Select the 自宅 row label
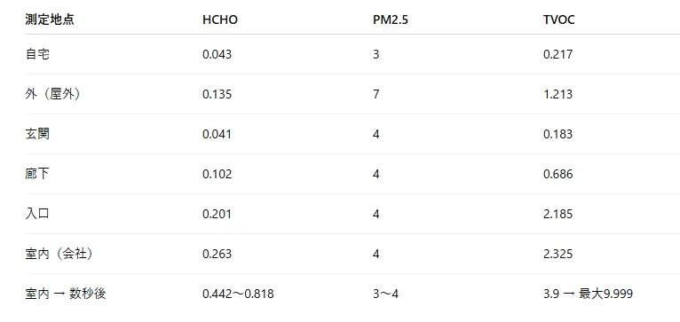This screenshot has height=322, width=680. 37,54
